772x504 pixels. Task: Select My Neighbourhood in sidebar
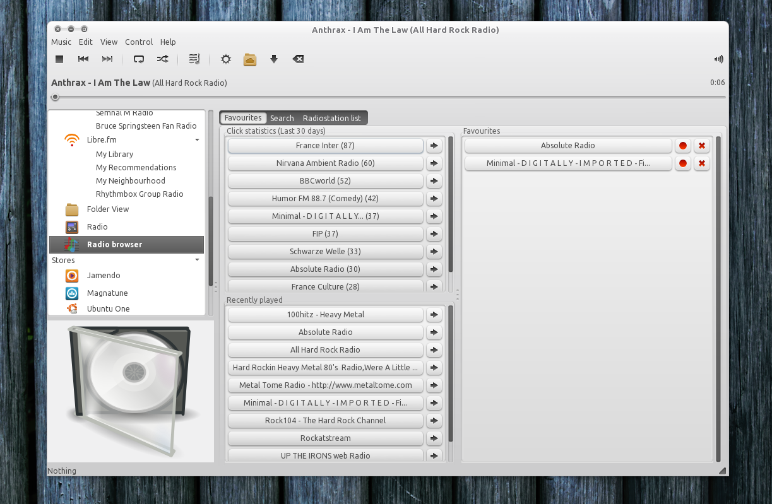click(x=131, y=181)
